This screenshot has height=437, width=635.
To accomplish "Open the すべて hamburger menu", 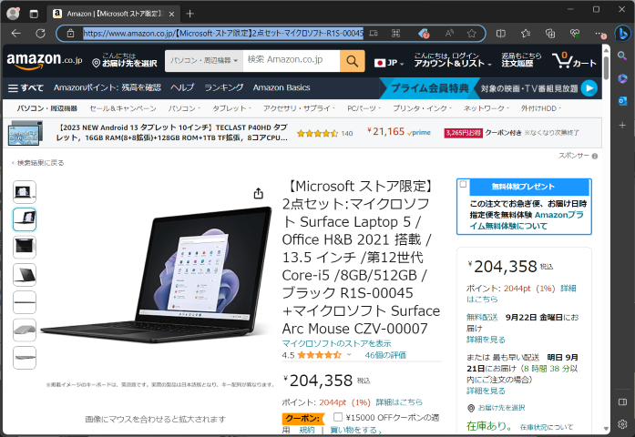I will pos(26,87).
